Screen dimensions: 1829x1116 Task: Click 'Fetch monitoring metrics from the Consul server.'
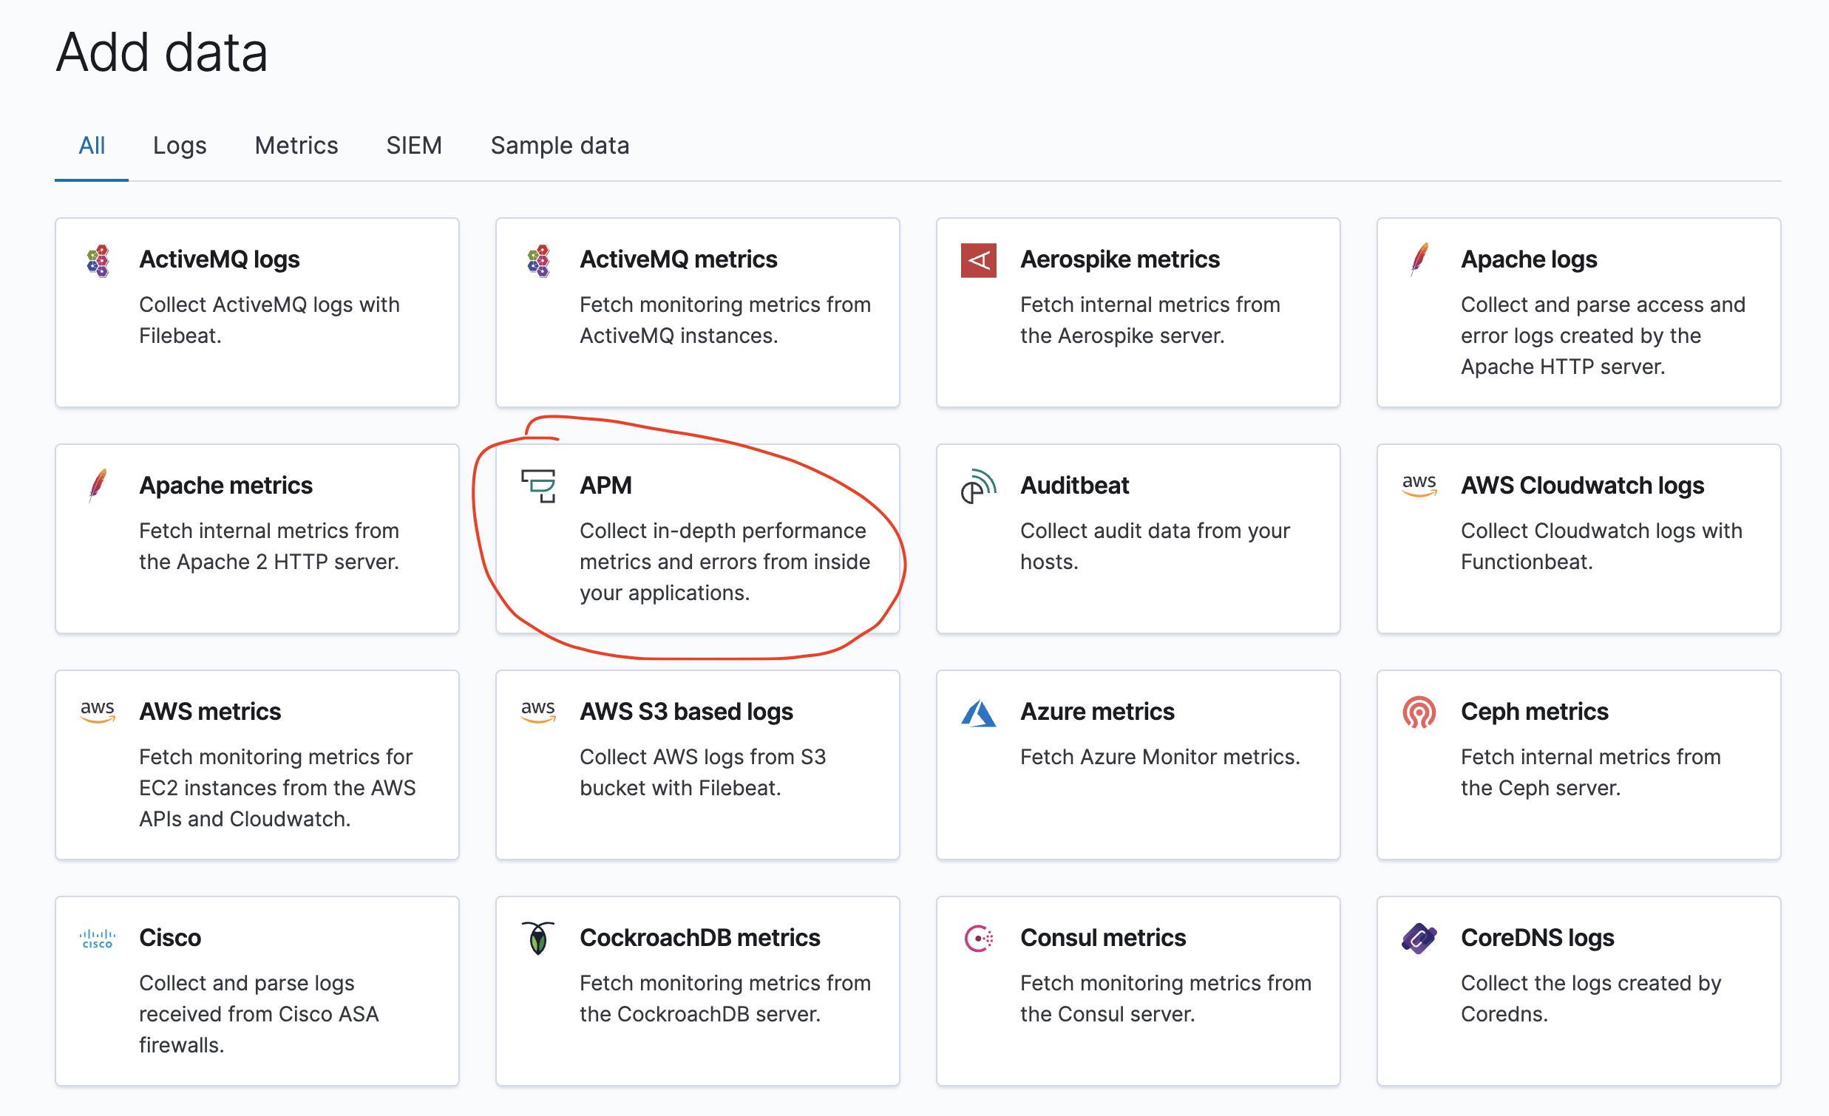1166,998
